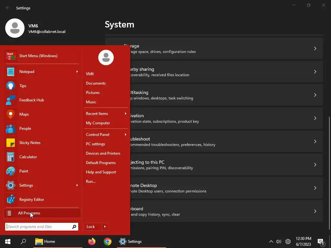Viewport: 331px width, 248px height.
Task: Open the power options arrow next to Lock
Action: pos(105,227)
